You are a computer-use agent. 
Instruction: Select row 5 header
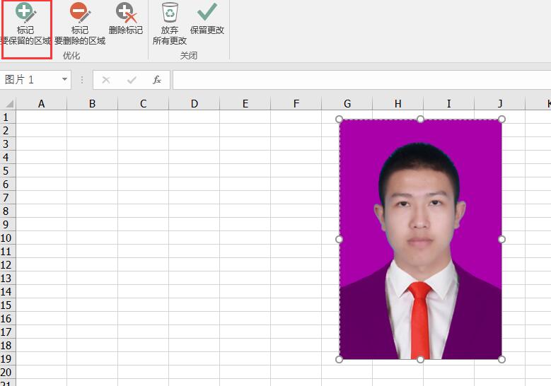tap(7, 171)
